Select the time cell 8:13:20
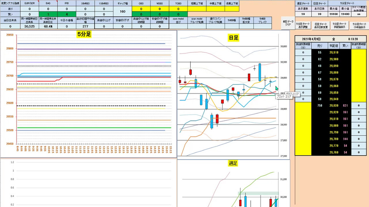The height and width of the screenshot is (207, 369). [353, 39]
